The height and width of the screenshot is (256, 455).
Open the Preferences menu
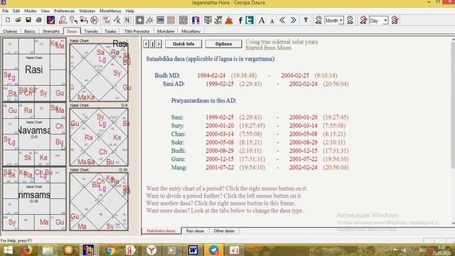pos(64,11)
